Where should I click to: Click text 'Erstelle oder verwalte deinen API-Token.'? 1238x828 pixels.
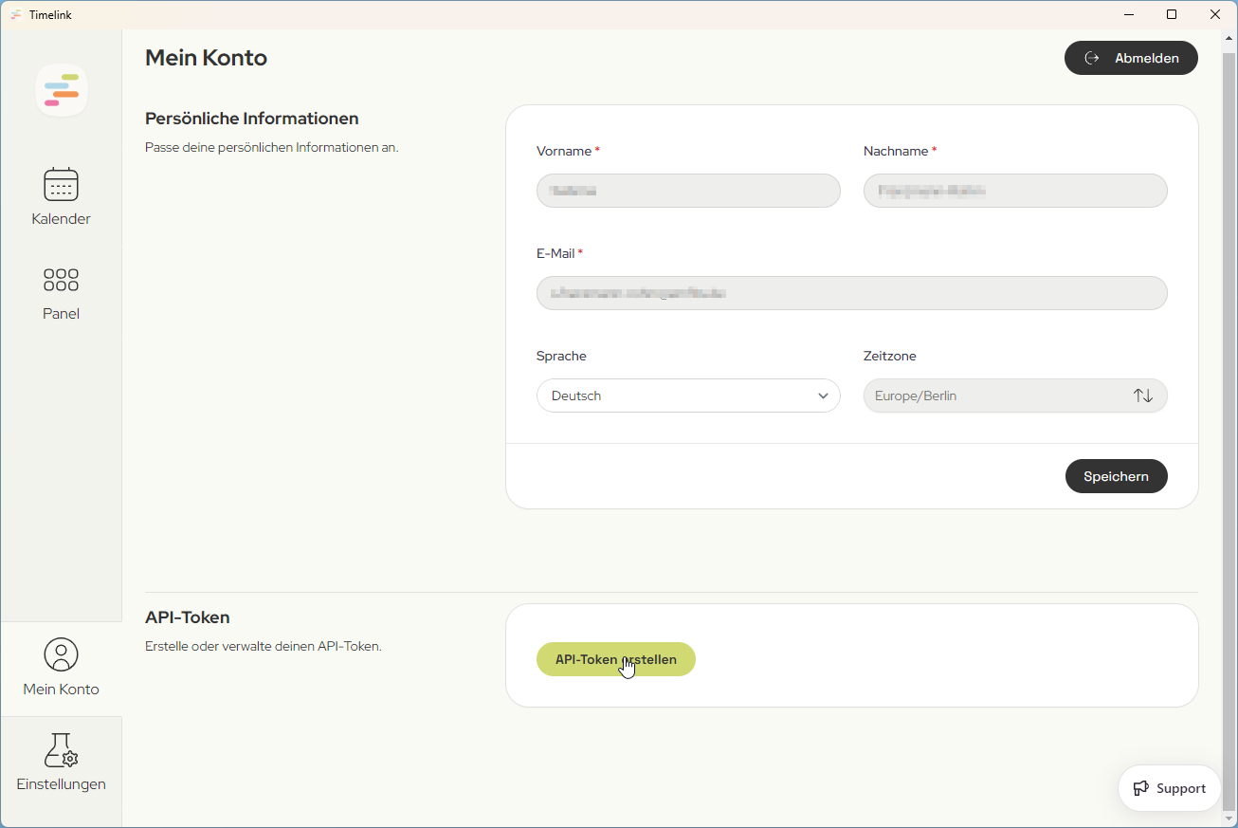click(x=264, y=647)
